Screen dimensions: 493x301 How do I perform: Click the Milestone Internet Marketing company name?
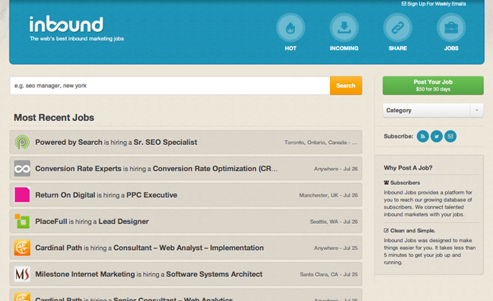tap(85, 274)
